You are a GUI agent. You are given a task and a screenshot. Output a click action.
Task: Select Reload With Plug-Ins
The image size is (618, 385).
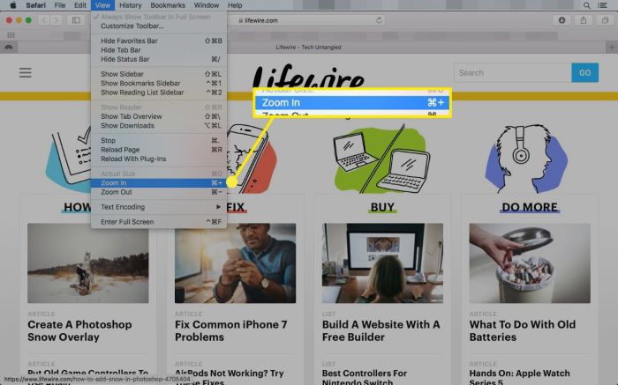[159, 159]
